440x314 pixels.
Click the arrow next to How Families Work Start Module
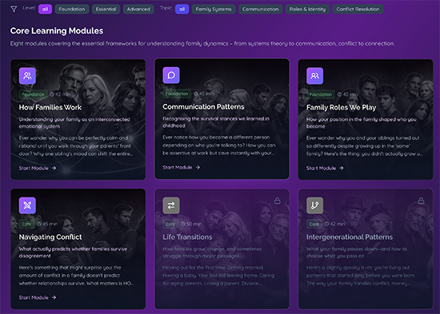click(x=54, y=169)
